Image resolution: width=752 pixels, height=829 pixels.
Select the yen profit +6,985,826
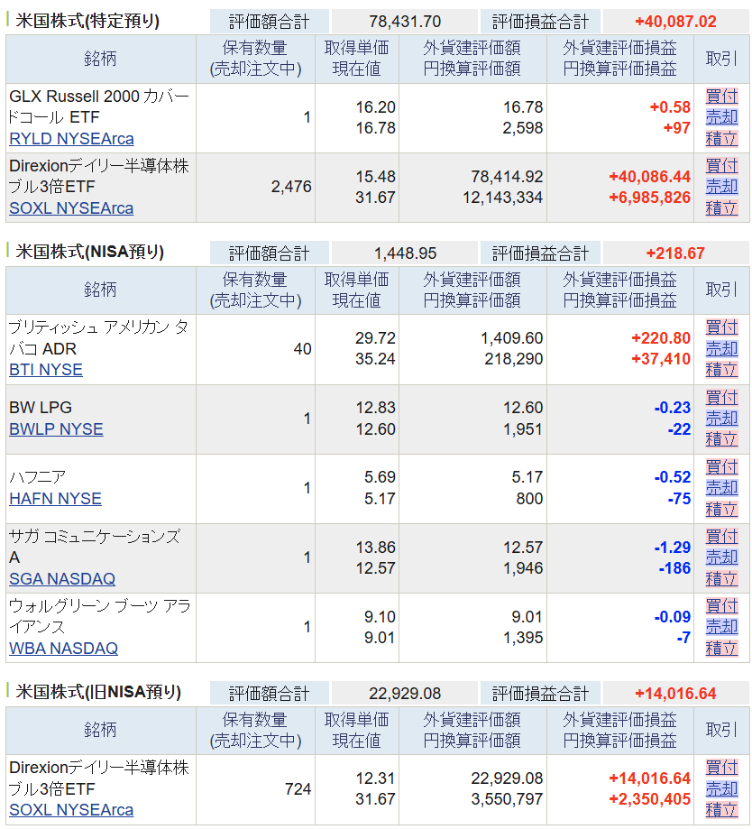(x=649, y=198)
